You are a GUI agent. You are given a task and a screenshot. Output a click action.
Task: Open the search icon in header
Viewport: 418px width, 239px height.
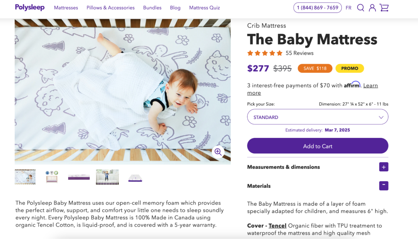coord(360,8)
